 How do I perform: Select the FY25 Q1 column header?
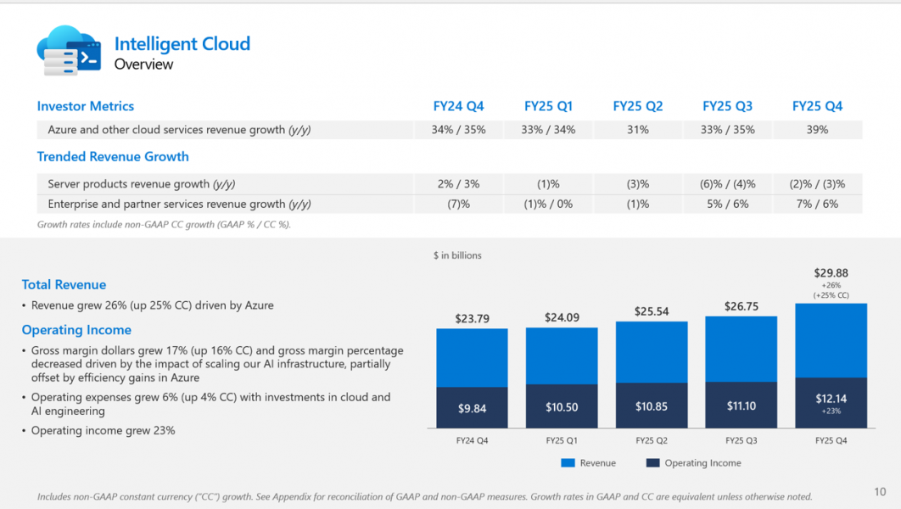tap(548, 106)
